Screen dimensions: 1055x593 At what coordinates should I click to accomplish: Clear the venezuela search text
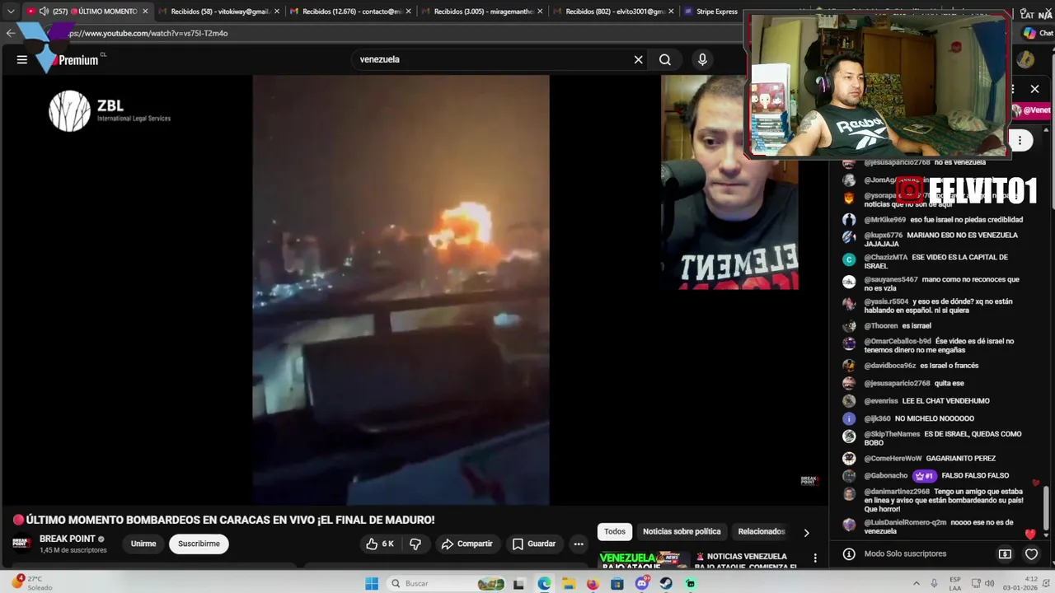tap(638, 59)
